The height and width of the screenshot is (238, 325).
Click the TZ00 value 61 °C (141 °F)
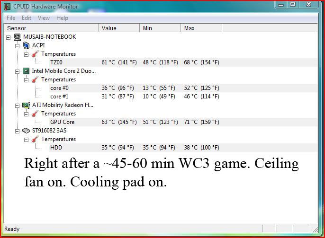[x=119, y=62]
